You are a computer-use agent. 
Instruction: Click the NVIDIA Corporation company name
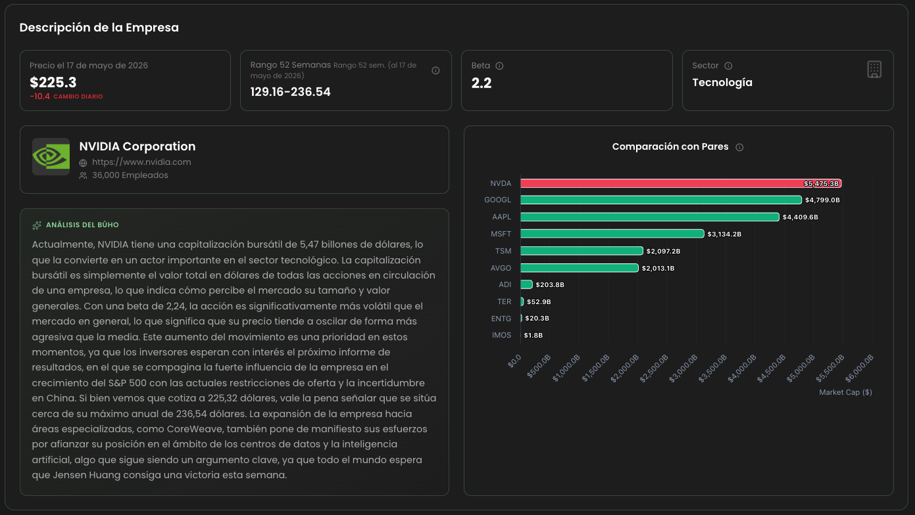tap(137, 146)
